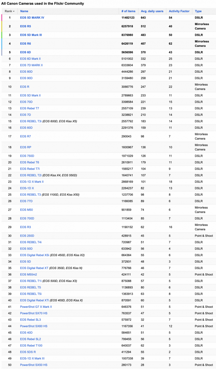Image resolution: width=216 pixels, height=369 pixels.
Task: Open the EOS 5DS R link
Action: click(x=28, y=352)
